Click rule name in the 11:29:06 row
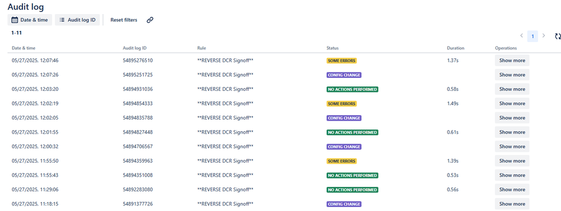This screenshot has height=211, width=561. coord(225,190)
